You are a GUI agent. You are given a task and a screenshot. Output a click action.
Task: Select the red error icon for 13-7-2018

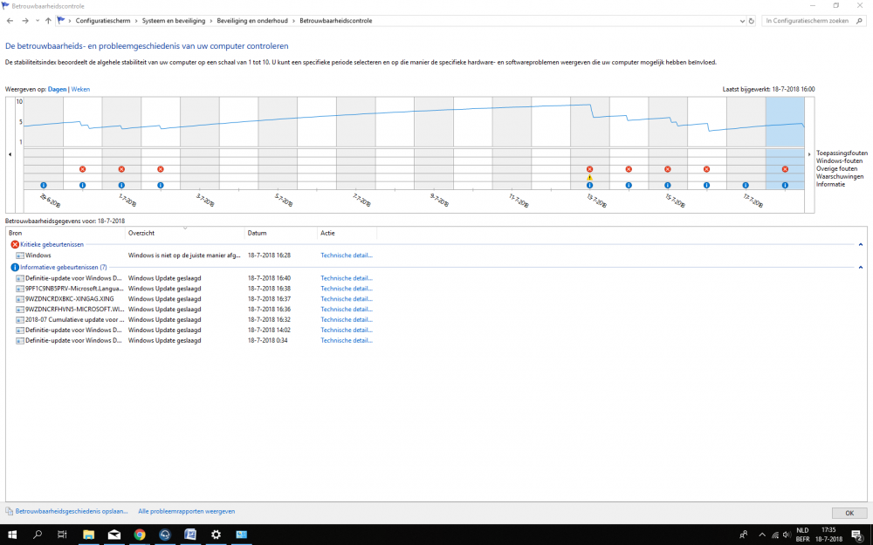(x=589, y=169)
